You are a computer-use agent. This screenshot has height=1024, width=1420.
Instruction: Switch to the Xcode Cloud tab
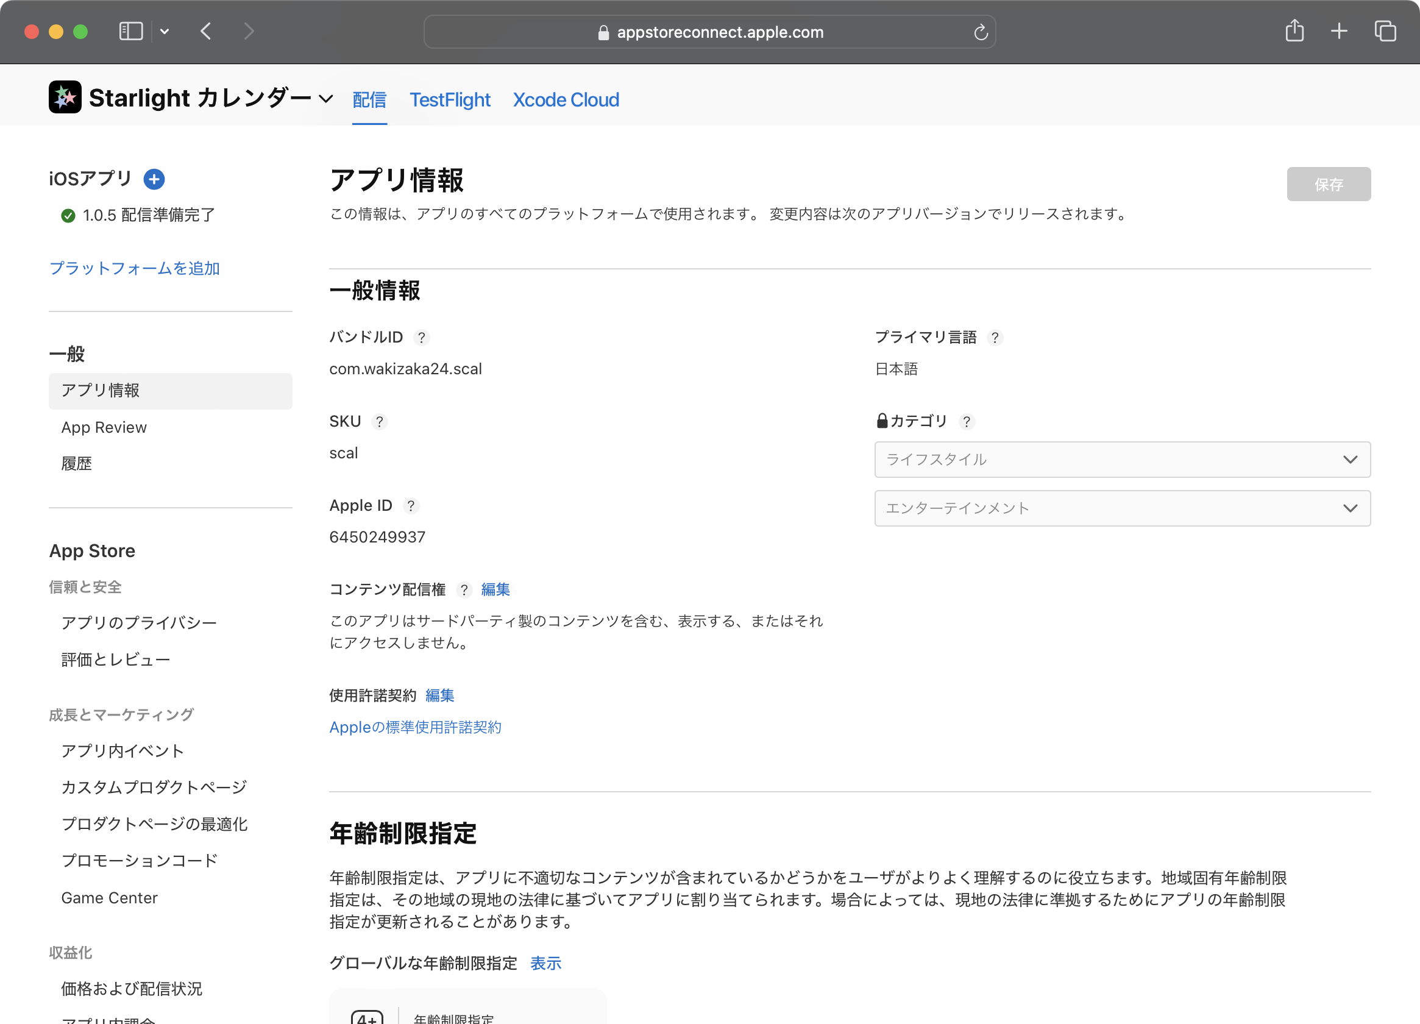(566, 99)
